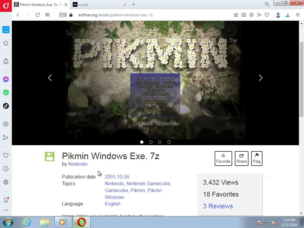Click the Share button
304x228 pixels.
[242, 159]
